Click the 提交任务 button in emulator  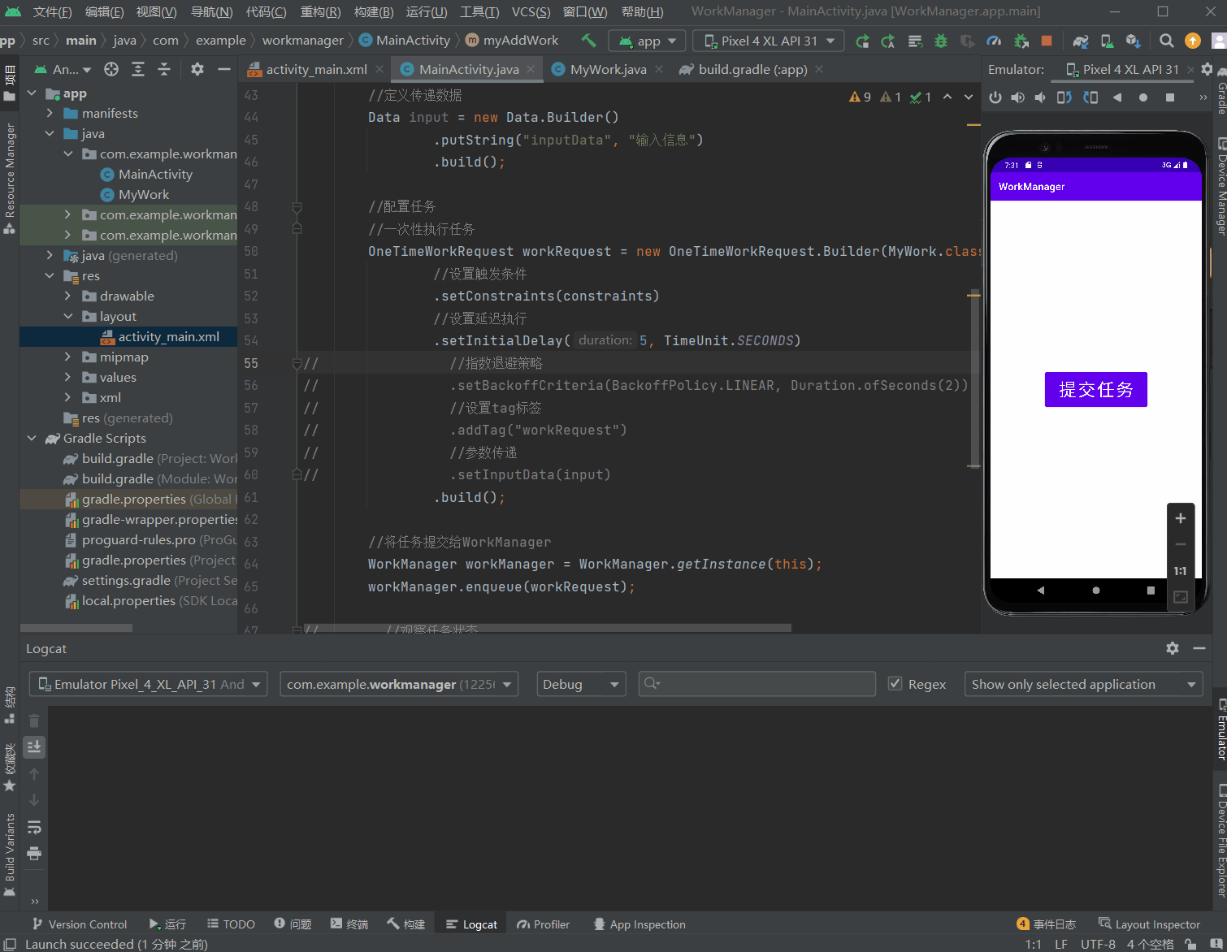point(1095,389)
